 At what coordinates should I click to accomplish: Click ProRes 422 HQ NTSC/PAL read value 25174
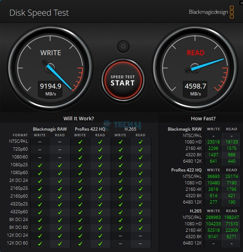232,177
